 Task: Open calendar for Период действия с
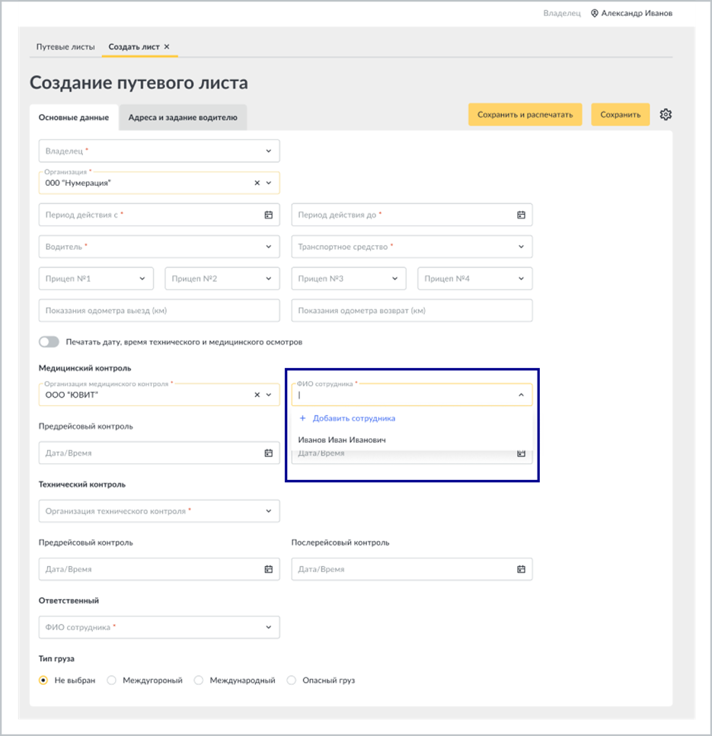(268, 215)
